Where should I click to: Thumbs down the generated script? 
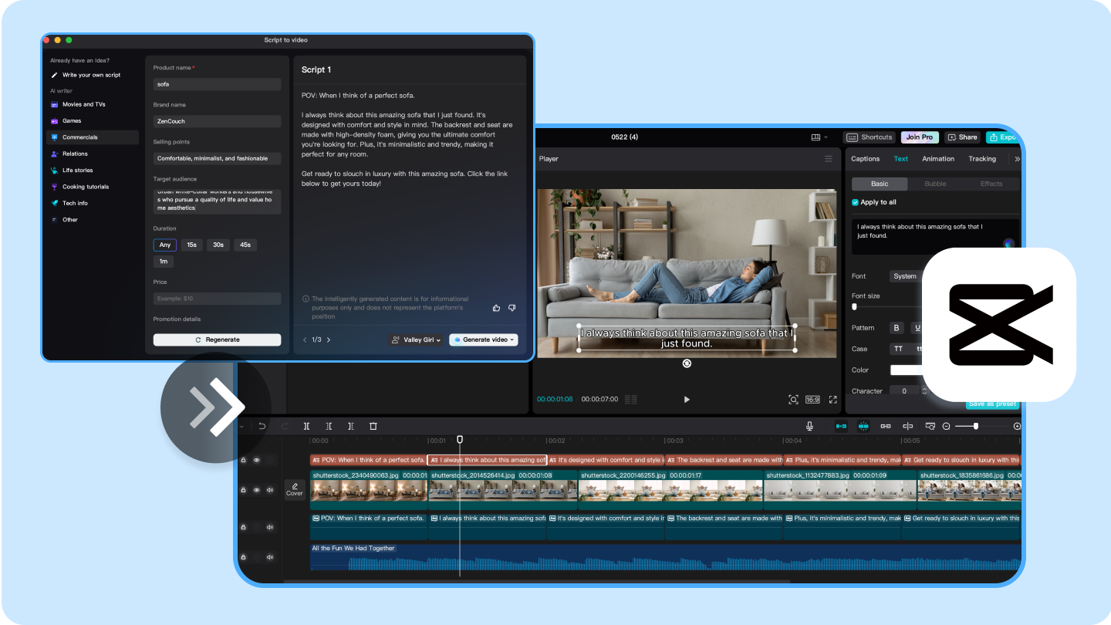point(512,308)
